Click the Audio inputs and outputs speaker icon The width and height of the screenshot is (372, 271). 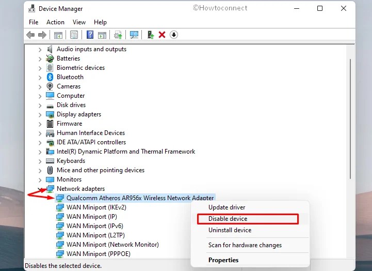(50, 49)
